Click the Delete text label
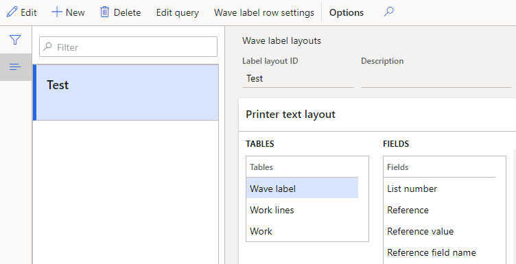 [x=128, y=13]
